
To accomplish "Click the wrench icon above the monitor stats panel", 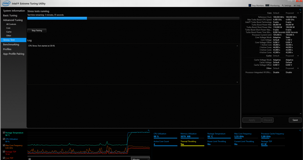I will [300, 130].
